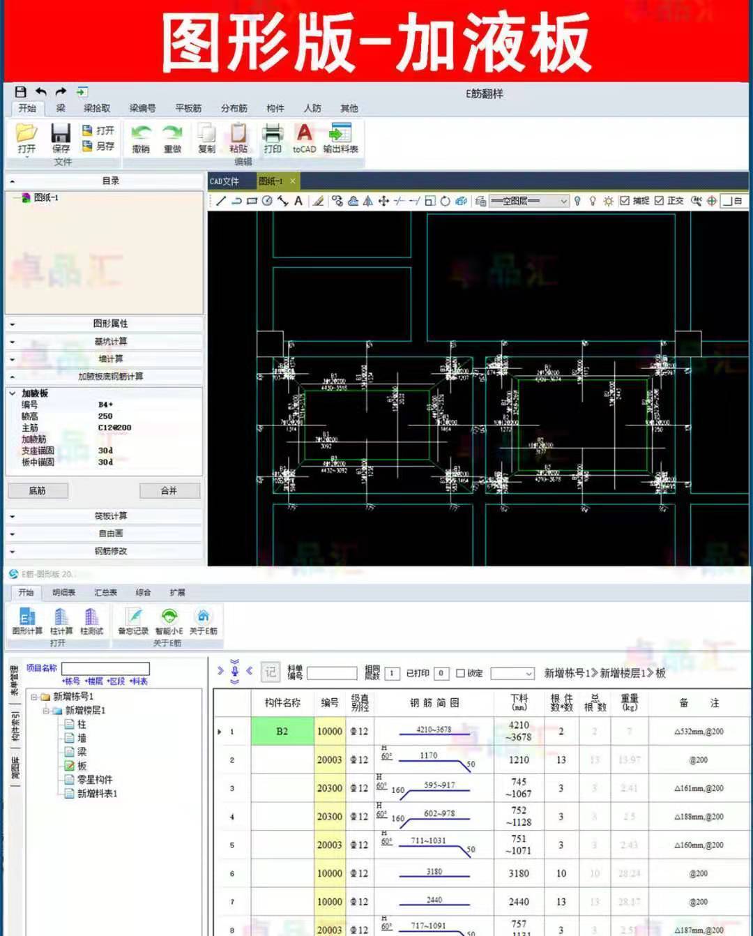Toggle the 捕捉 snap checkbox
The width and height of the screenshot is (753, 936).
(x=625, y=201)
